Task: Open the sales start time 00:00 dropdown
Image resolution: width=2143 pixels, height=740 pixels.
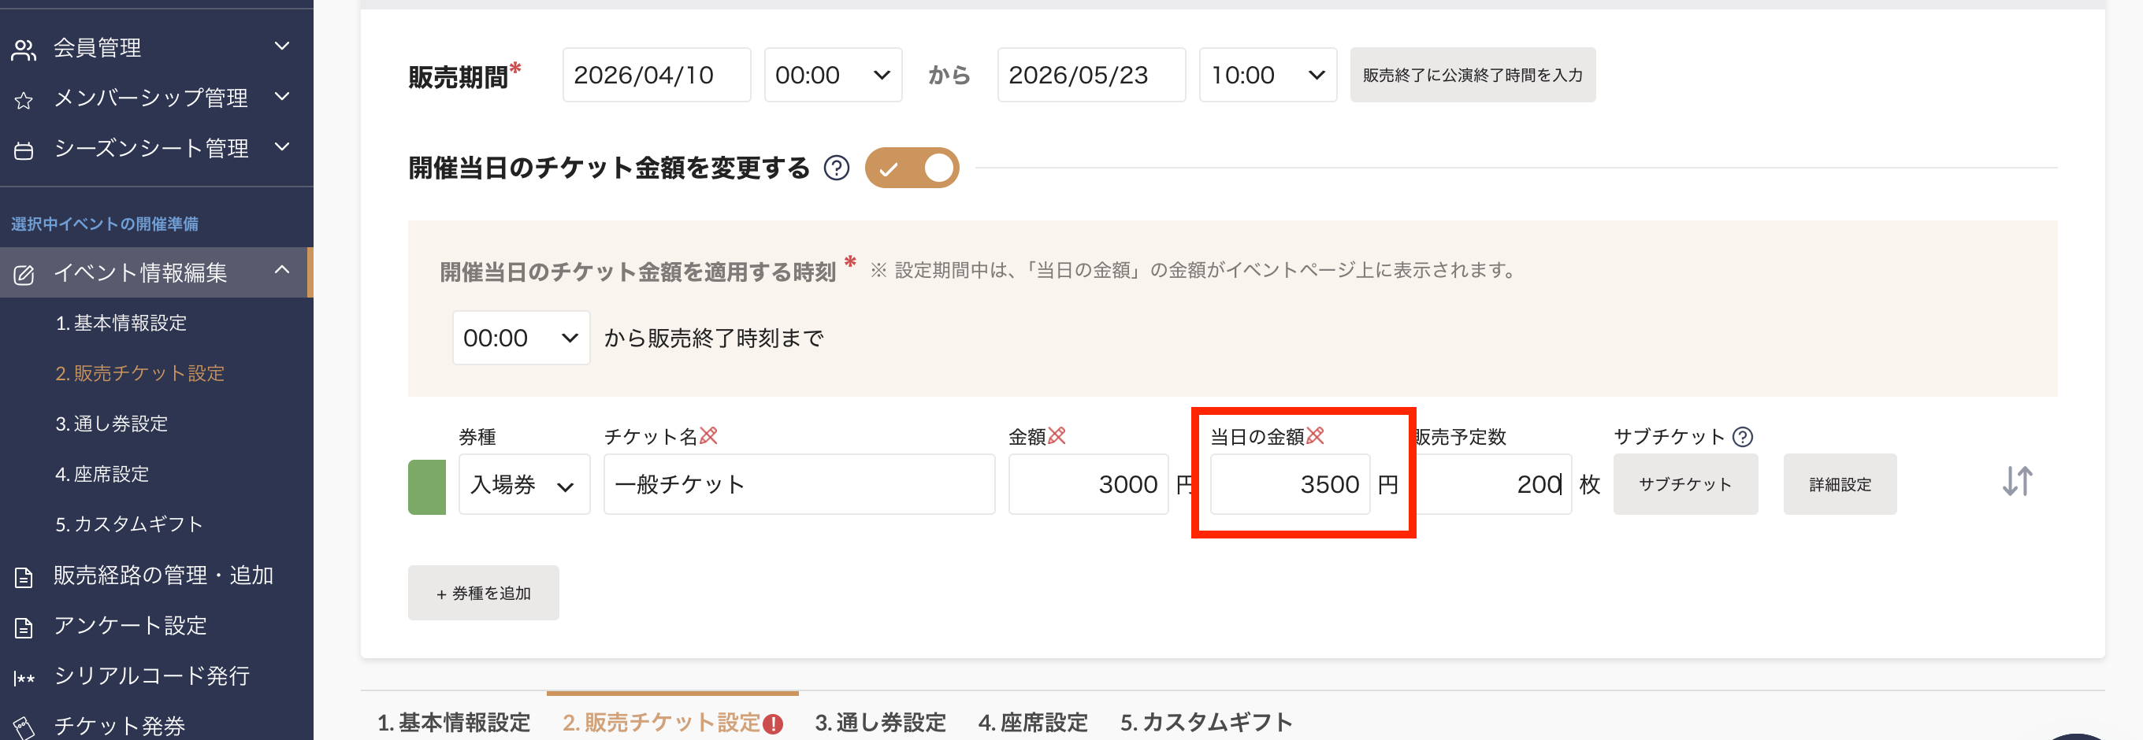Action: coord(833,75)
